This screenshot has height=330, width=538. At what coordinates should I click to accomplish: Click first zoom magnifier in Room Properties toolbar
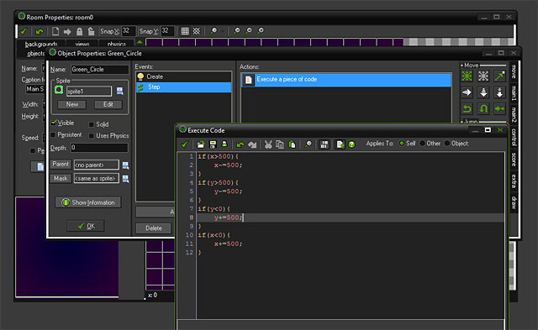click(214, 31)
